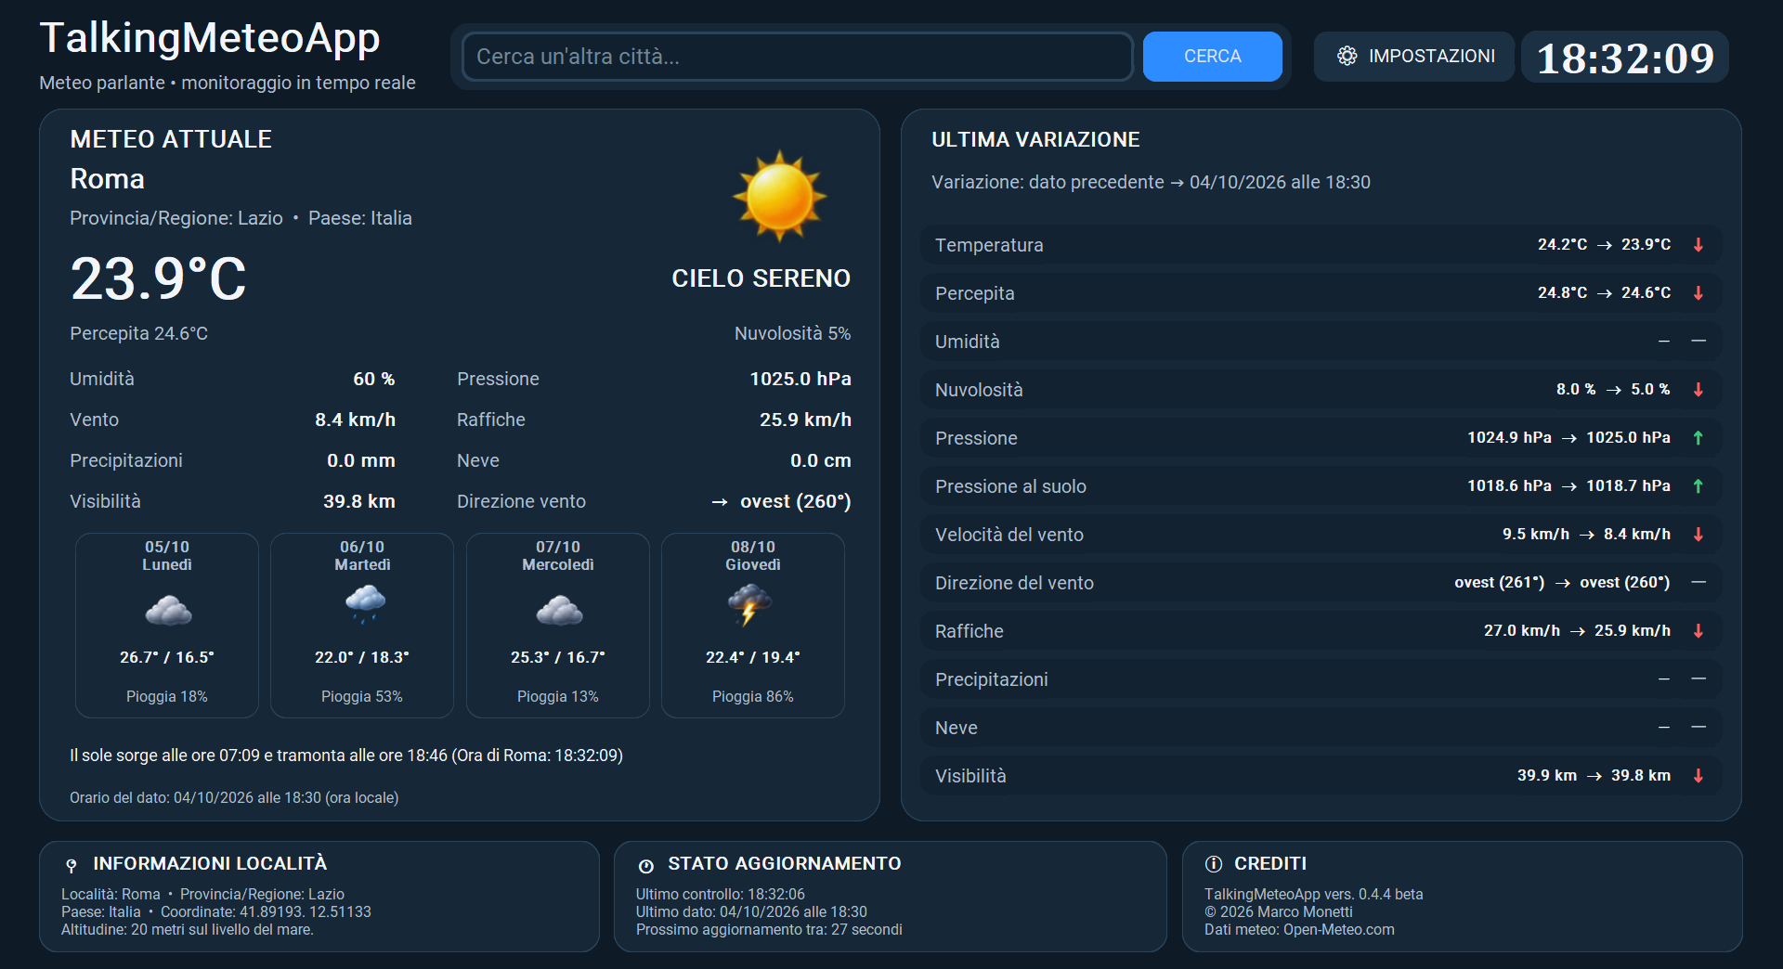The width and height of the screenshot is (1783, 969).
Task: Click the 'Dati meteo: Open-Meteo.com' credit text
Action: click(x=1299, y=930)
